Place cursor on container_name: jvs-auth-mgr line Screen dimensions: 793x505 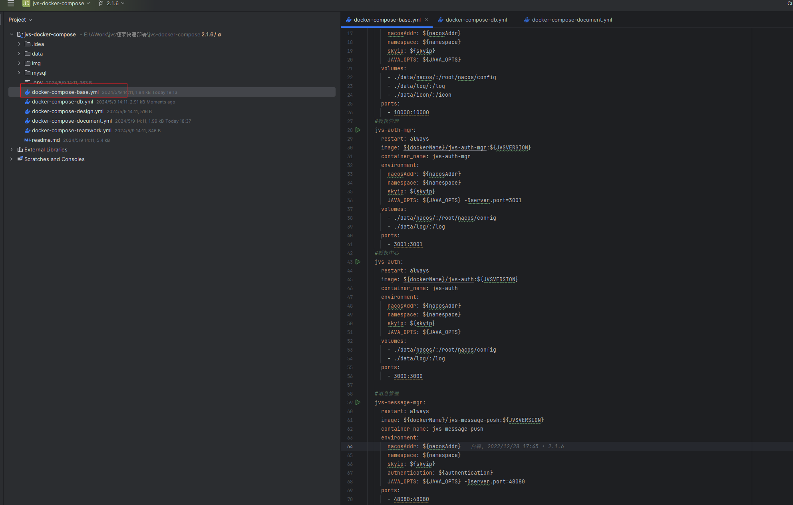click(x=425, y=156)
